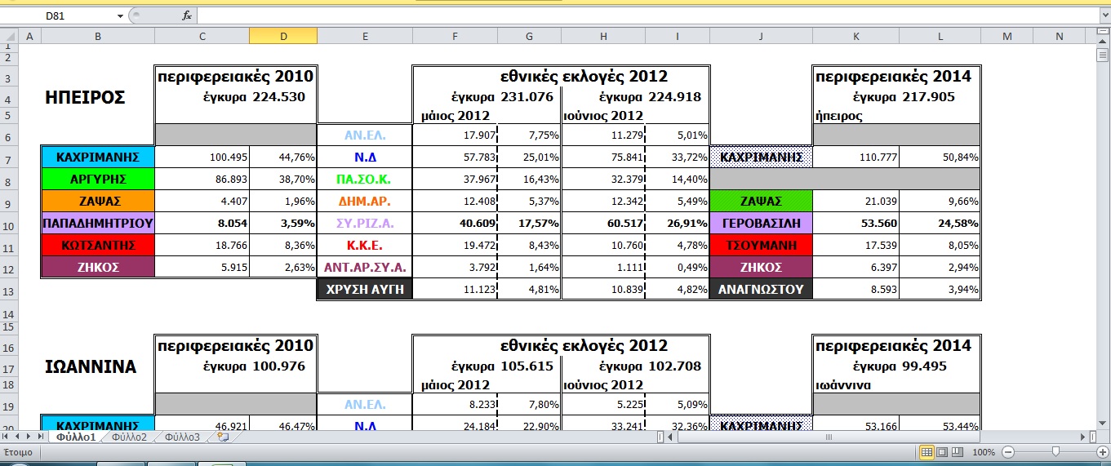The image size is (1111, 466).
Task: Click the 100% zoom level button
Action: pos(984,452)
